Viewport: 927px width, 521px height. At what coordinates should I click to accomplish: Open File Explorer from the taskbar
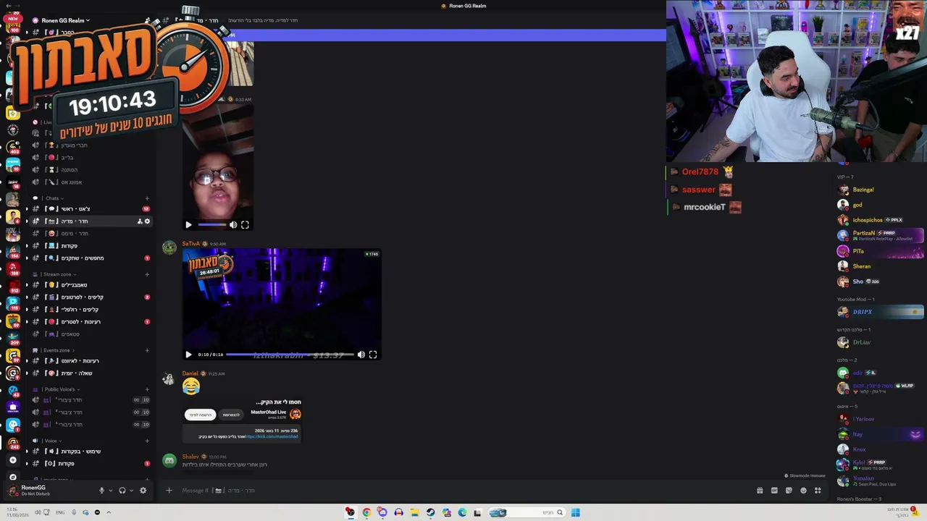(x=414, y=512)
